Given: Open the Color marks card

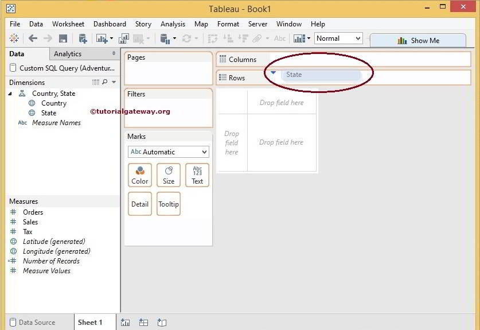Looking at the screenshot, I should click(140, 175).
